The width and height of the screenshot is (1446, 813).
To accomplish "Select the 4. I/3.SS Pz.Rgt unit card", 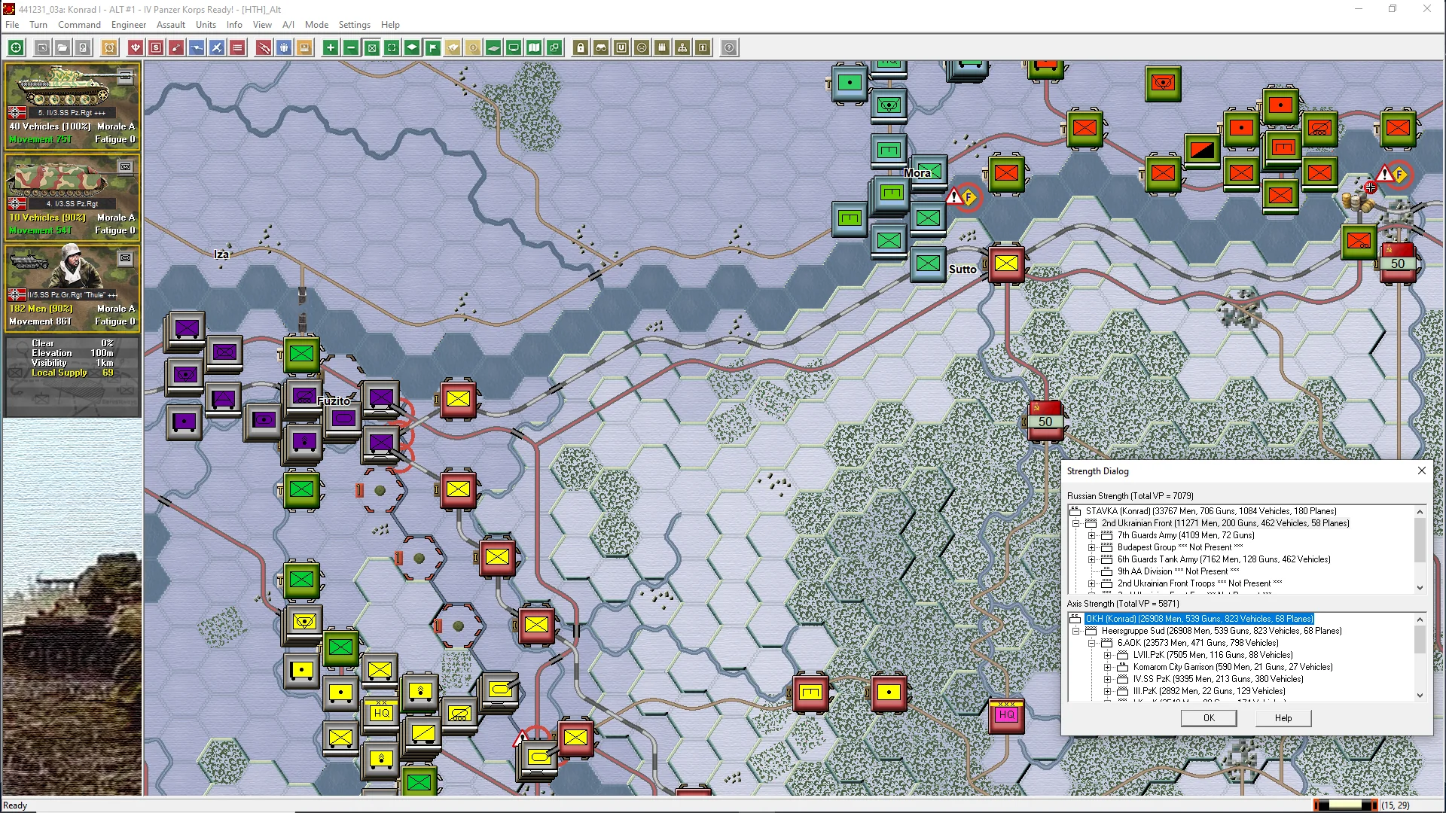I will pos(72,197).
